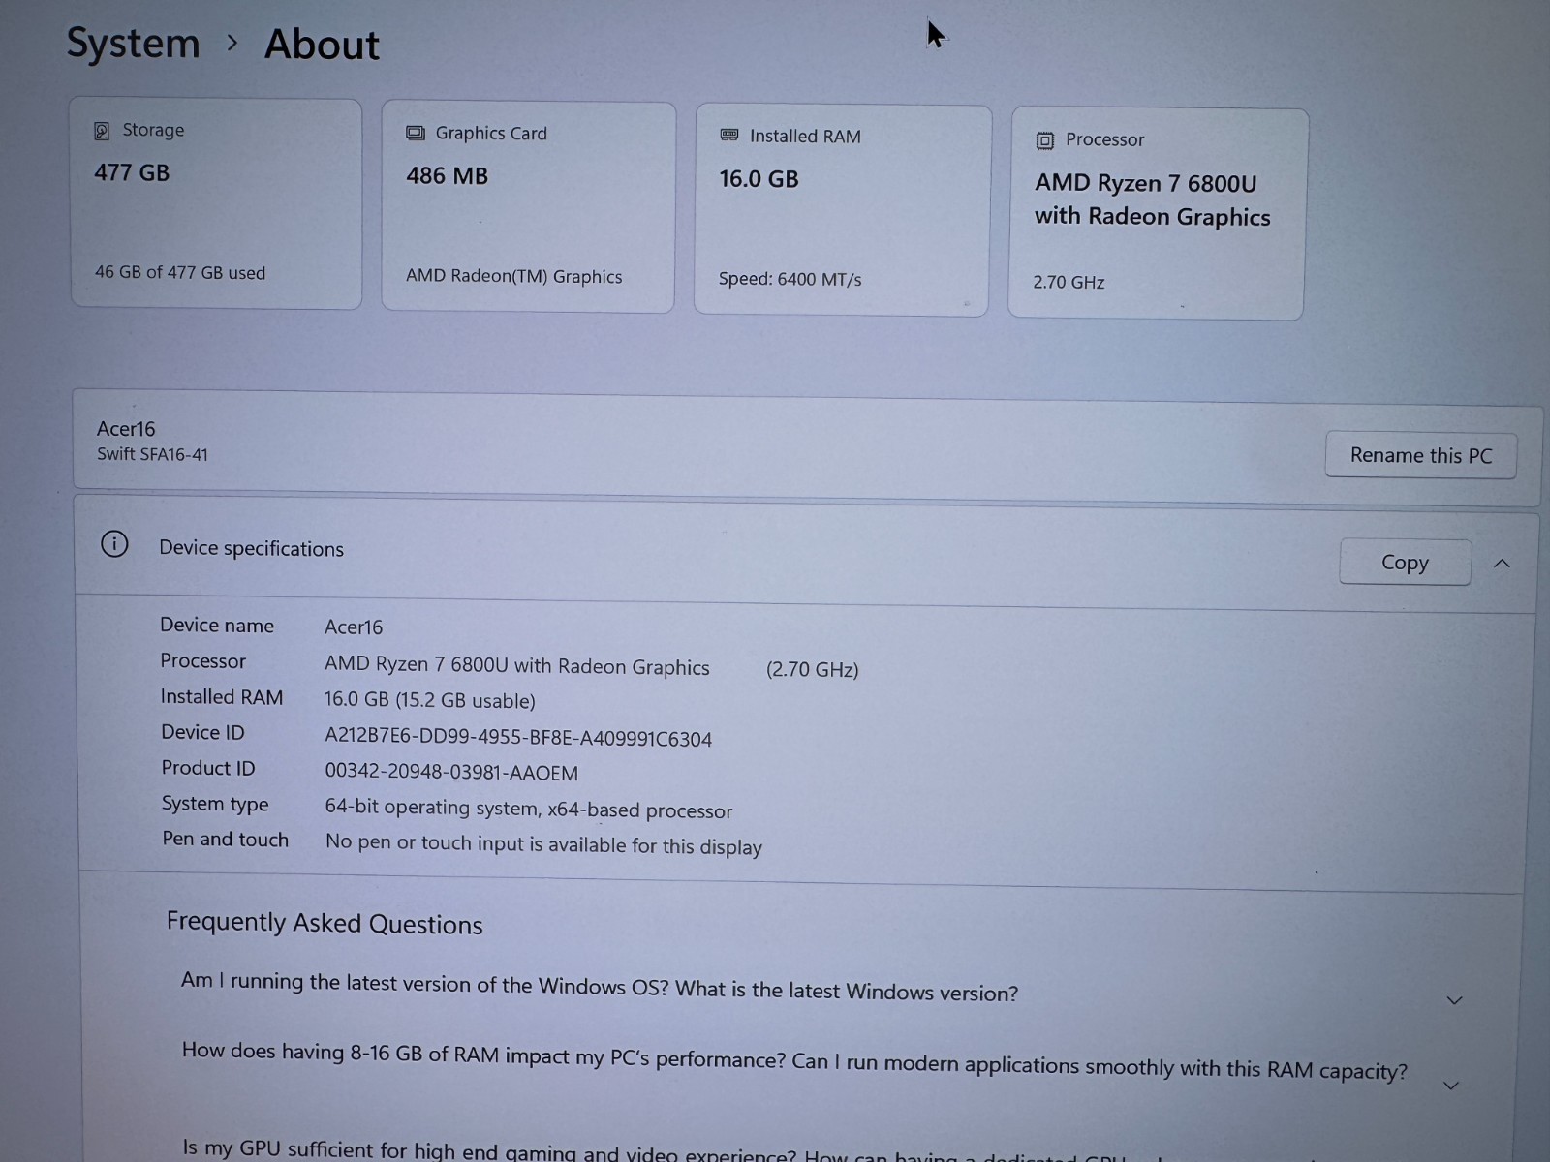
Task: Go back to System in breadcrumb
Action: coord(133,44)
